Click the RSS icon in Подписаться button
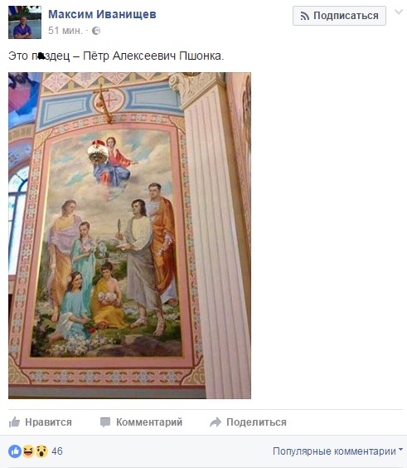Viewport: 407px width, 468px height. point(304,16)
